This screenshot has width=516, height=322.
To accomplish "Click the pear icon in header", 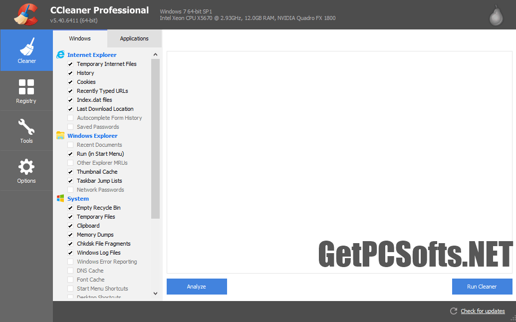I will [x=496, y=15].
